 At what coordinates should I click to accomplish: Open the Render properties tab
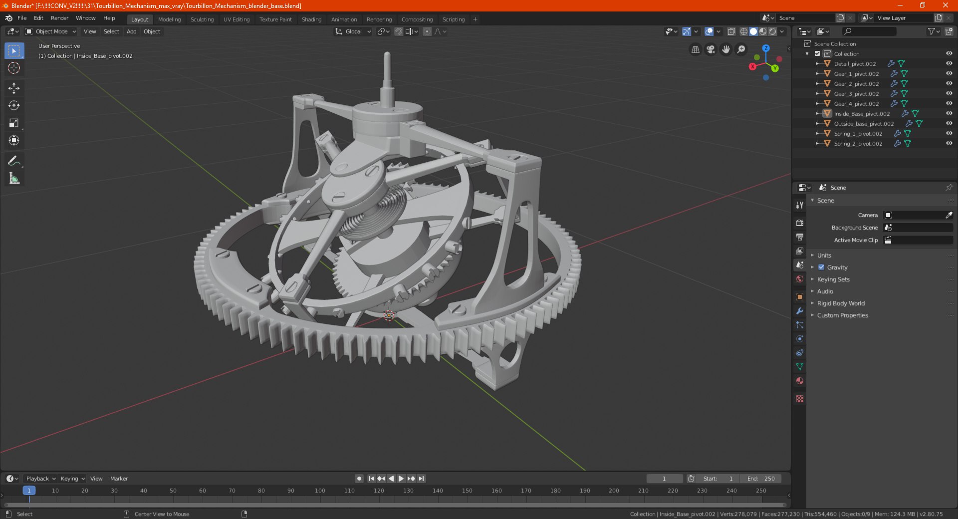pyautogui.click(x=800, y=223)
